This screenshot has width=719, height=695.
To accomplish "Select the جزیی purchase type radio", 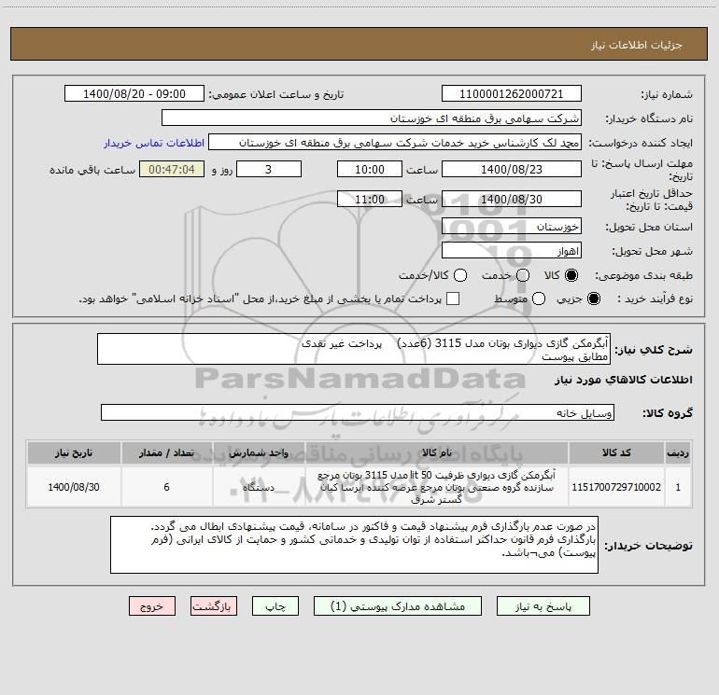I will tap(593, 299).
